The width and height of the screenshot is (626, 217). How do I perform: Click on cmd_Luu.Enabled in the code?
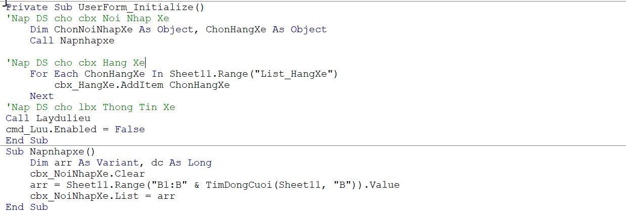pyautogui.click(x=51, y=129)
